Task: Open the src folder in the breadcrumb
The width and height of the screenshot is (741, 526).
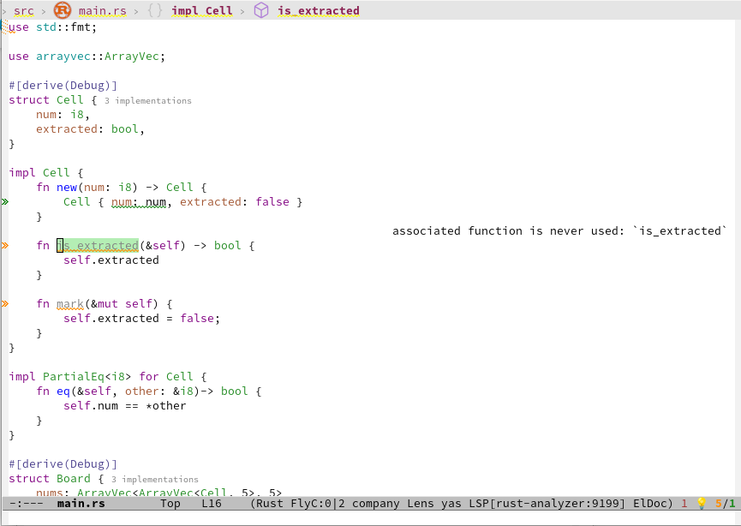Action: point(24,10)
